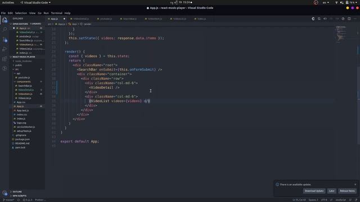Click the info icon in update notification
Screen dimensions: 360x202
tap(277, 185)
